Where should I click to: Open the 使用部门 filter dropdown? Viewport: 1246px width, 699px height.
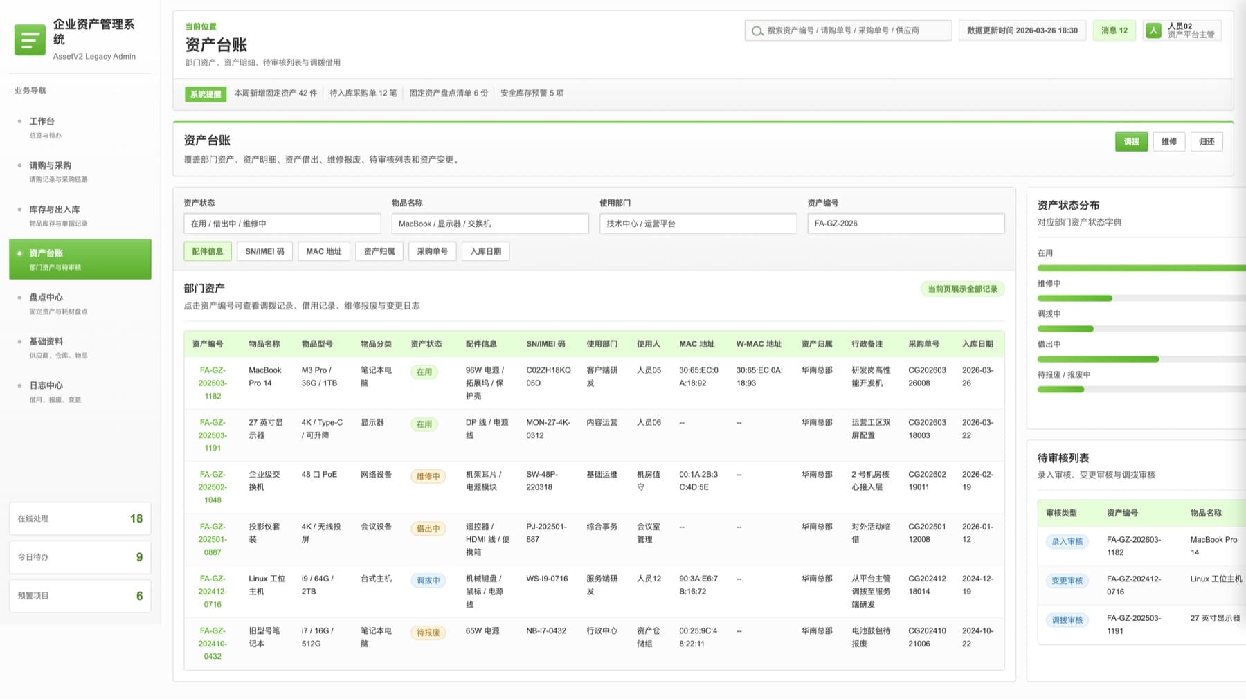[x=698, y=224]
